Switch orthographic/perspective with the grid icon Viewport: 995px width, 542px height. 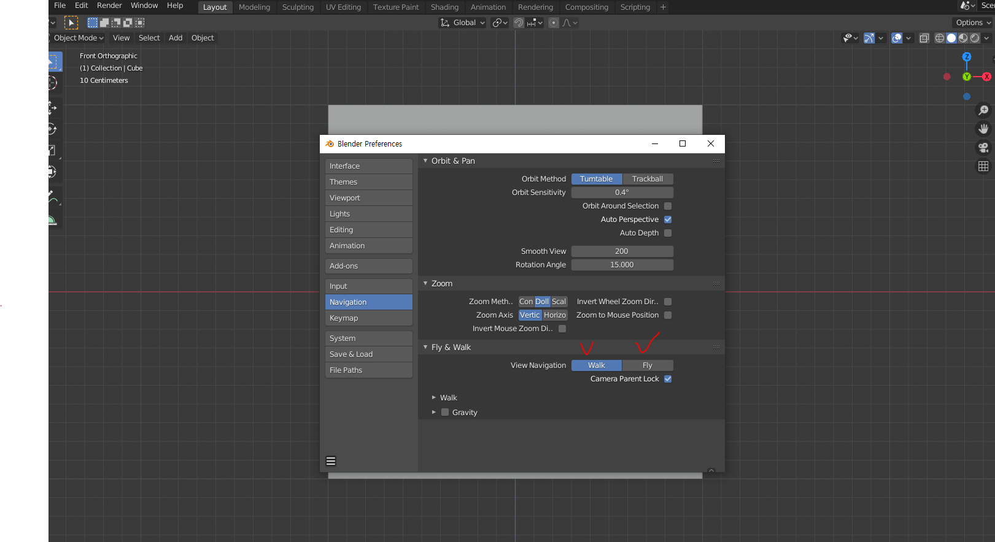983,166
